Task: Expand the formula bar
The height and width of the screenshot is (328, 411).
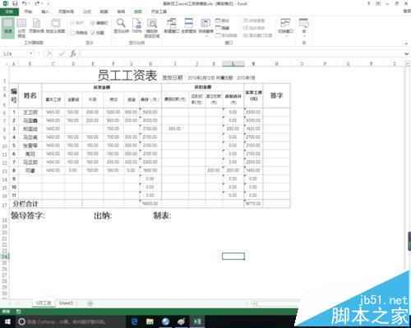Action: pos(407,54)
